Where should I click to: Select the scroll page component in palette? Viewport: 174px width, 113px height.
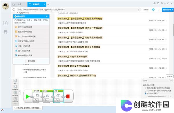pos(15,100)
